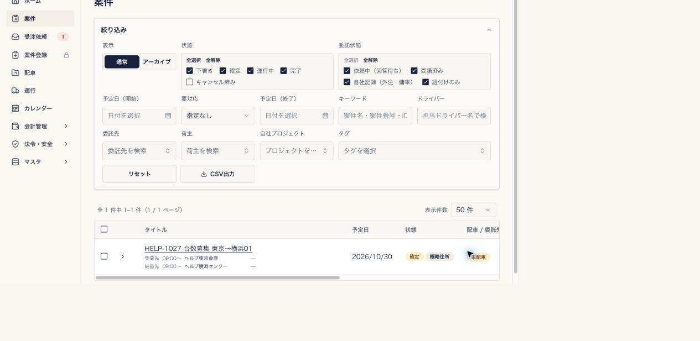Select the HELP-1027 row checkbox
Screen dimensions: 700x341
(104, 256)
